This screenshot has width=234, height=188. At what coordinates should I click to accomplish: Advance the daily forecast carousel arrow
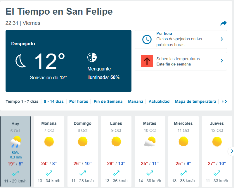232,151
